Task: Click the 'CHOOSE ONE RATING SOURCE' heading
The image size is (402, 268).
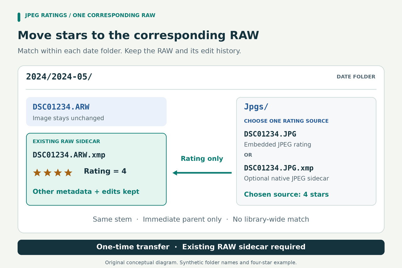Action: pos(286,121)
